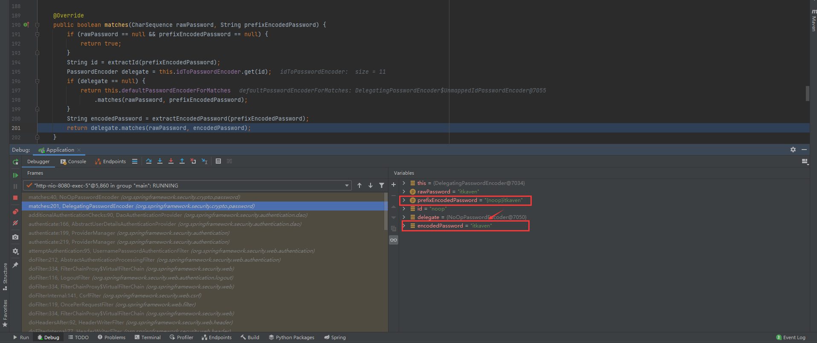
Task: Open the TODO tool window
Action: [x=78, y=337]
